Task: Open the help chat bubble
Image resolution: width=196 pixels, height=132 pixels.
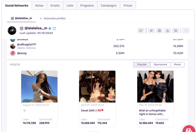Action: tap(189, 129)
